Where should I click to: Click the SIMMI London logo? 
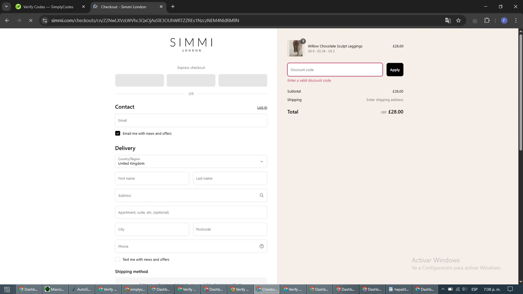[191, 45]
